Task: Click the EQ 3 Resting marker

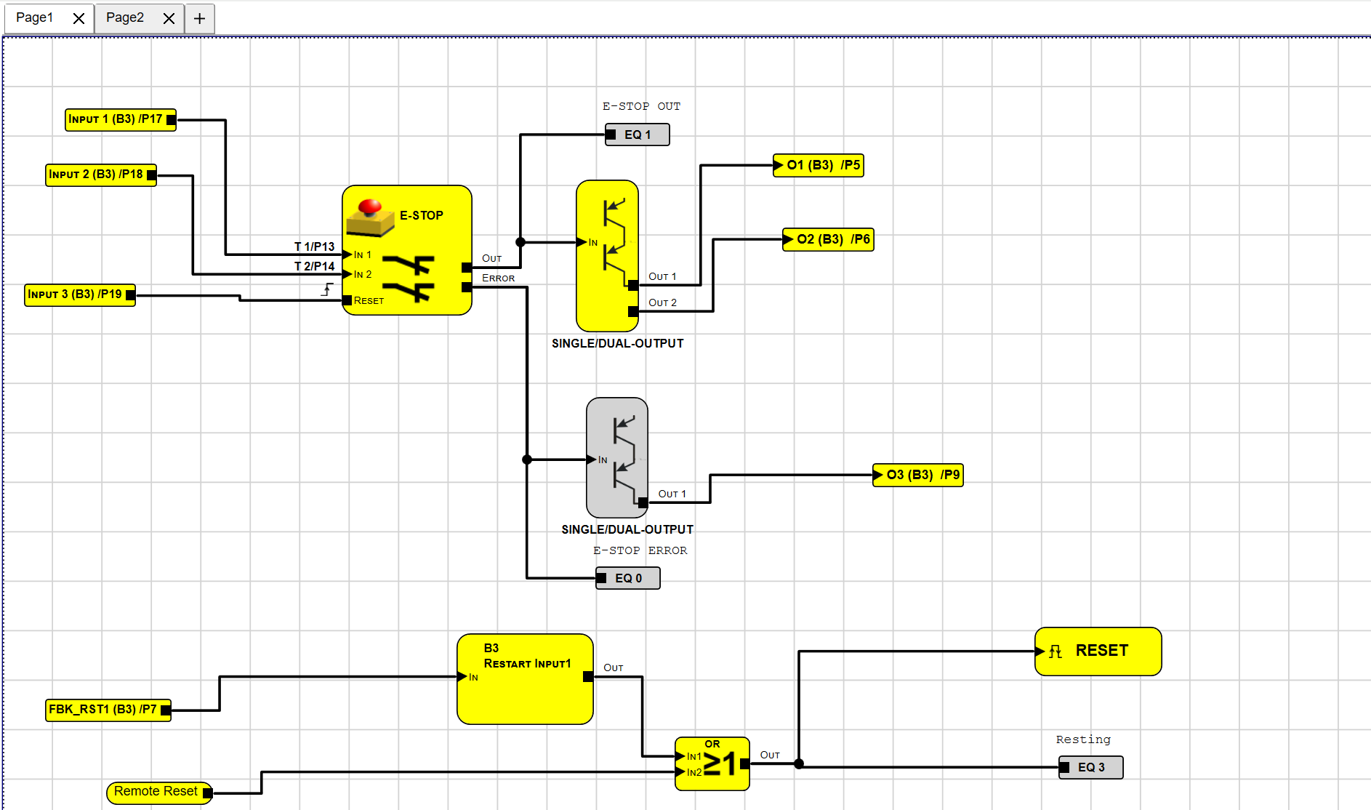Action: (x=1090, y=767)
